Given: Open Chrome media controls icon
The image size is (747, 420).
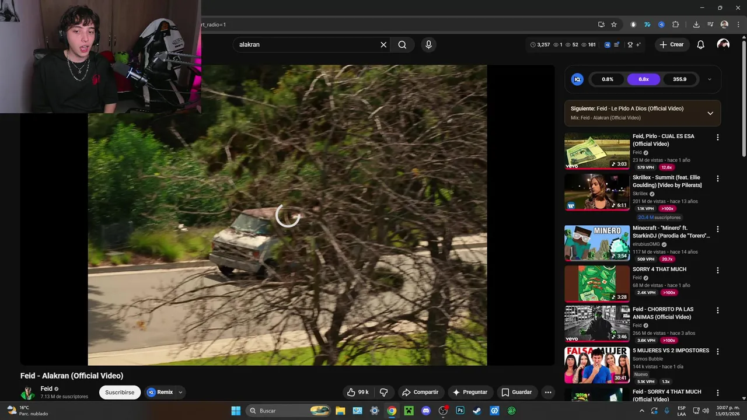Looking at the screenshot, I should pos(710,24).
